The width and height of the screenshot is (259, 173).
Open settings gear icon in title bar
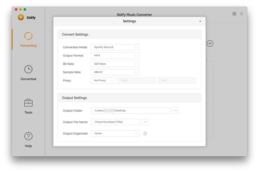pos(234,14)
